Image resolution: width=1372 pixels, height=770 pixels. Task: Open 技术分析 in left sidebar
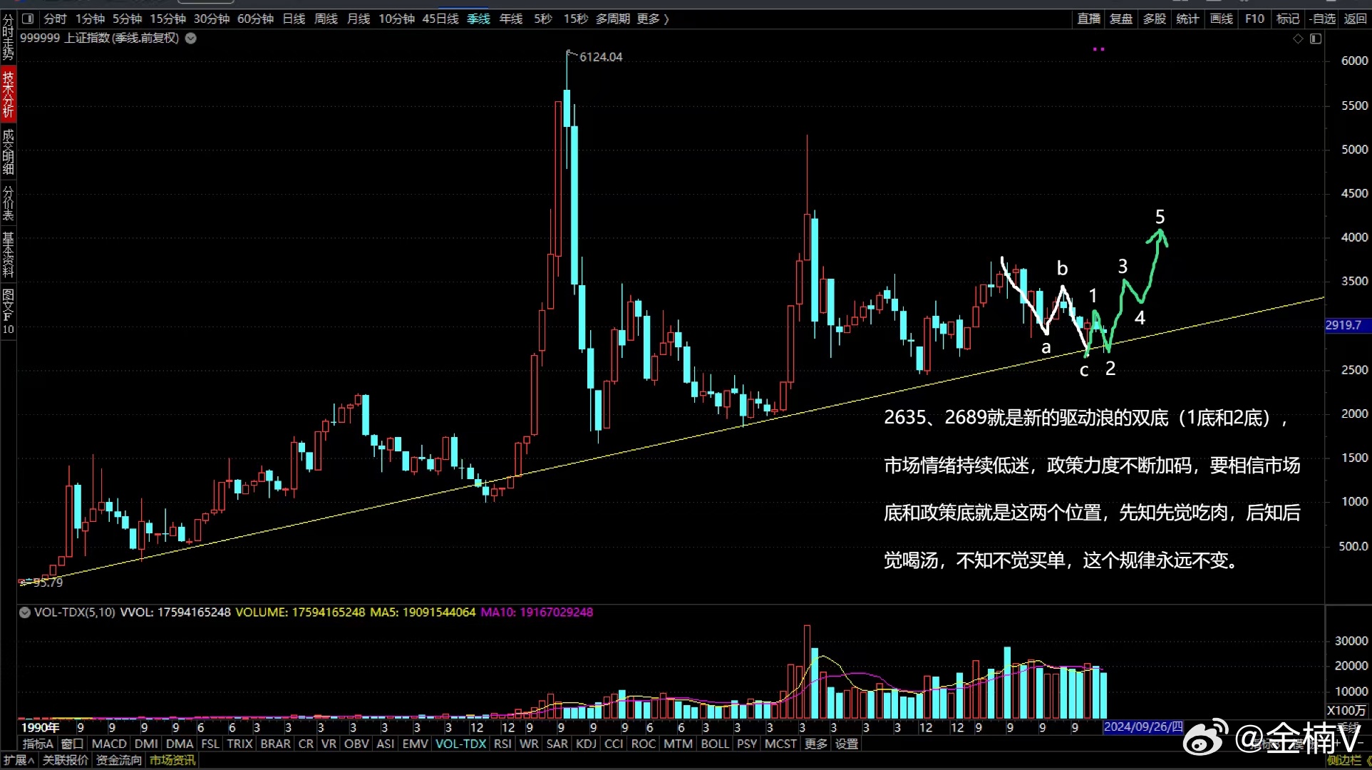tap(8, 93)
